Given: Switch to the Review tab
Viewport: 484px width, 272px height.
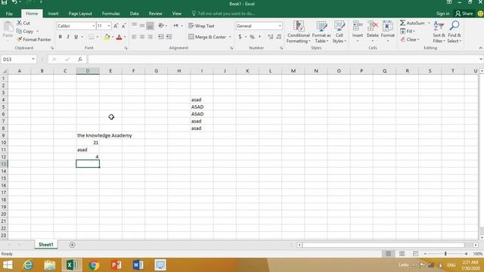Looking at the screenshot, I should (155, 14).
